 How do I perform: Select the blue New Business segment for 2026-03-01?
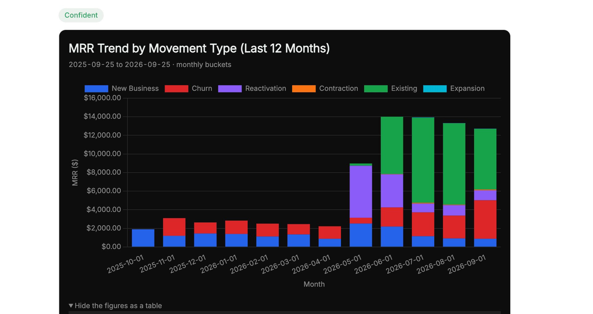(299, 241)
